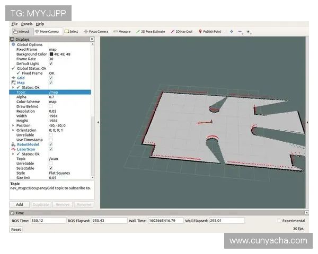The height and width of the screenshot is (254, 318).
Task: Select the Interact tool
Action: coord(21,31)
